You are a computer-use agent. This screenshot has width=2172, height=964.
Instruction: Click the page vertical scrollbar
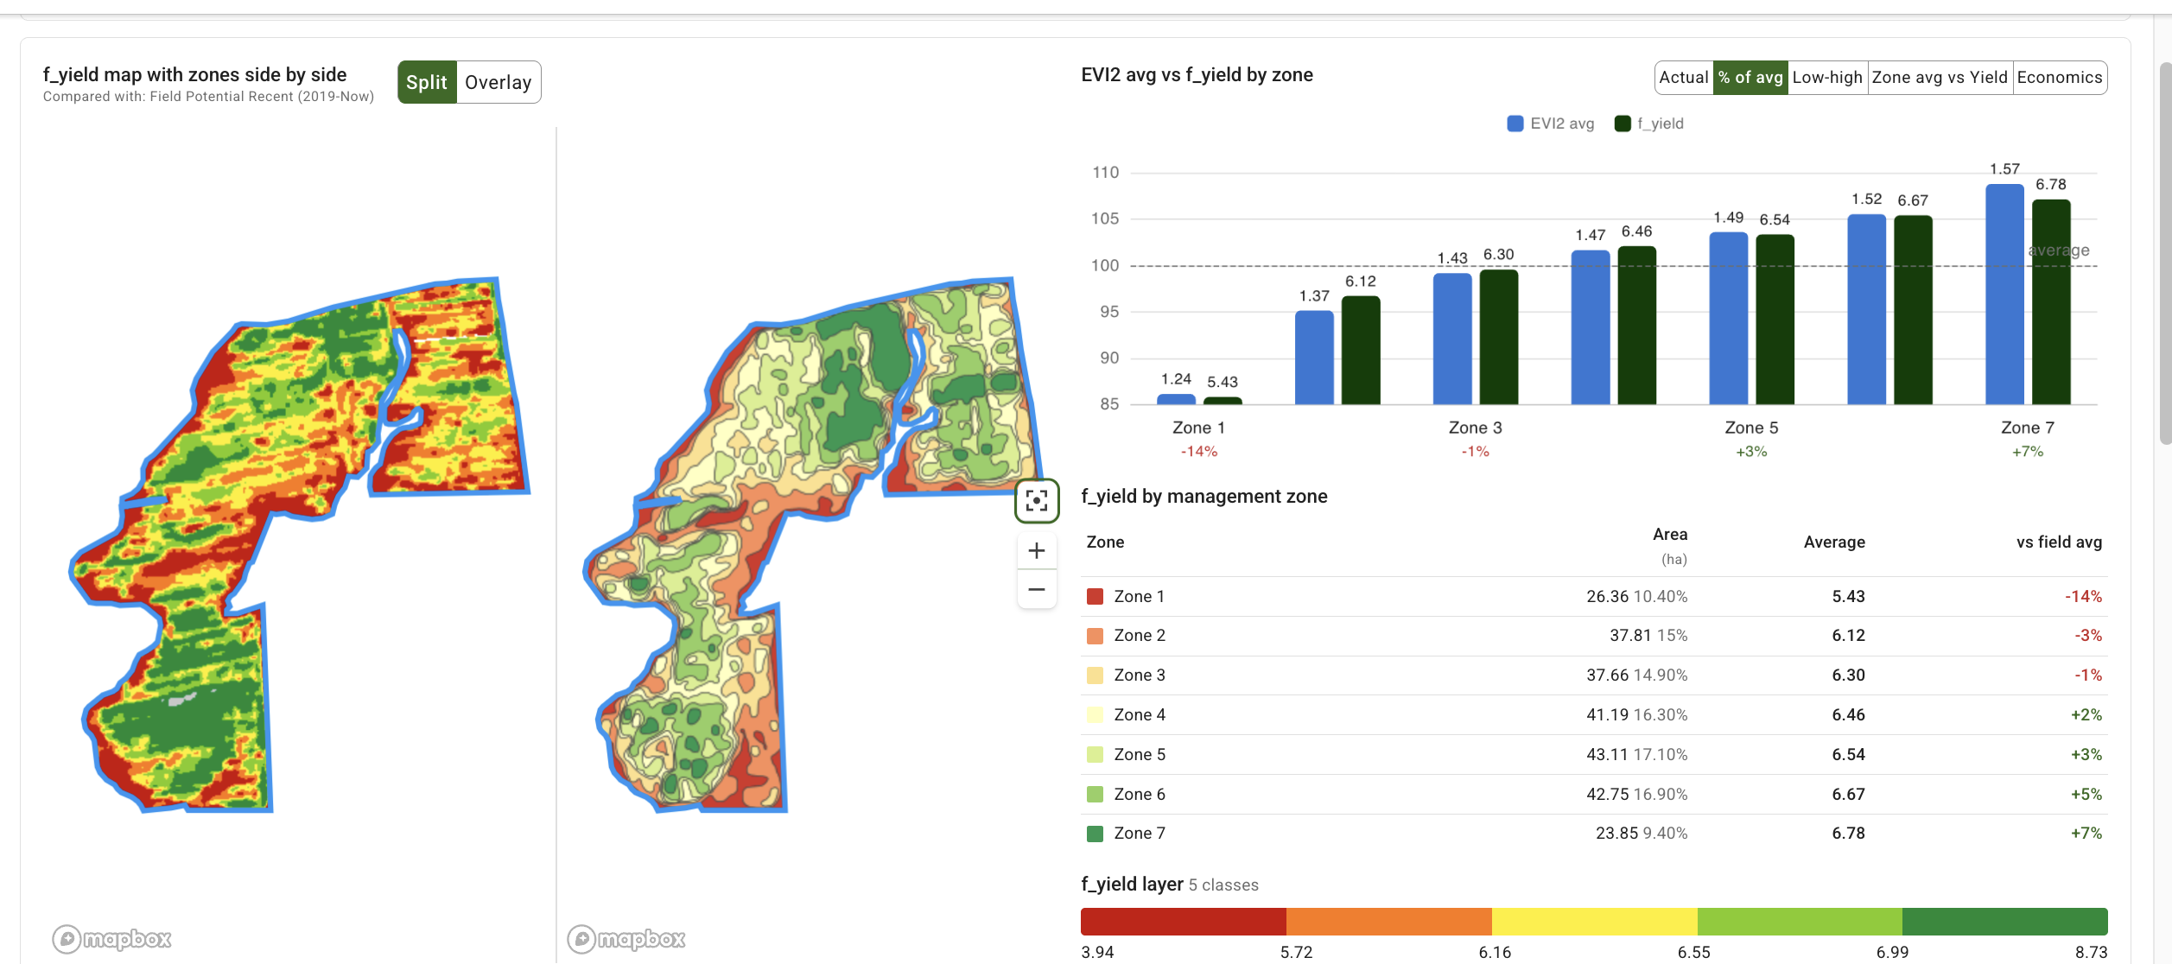tap(2165, 253)
